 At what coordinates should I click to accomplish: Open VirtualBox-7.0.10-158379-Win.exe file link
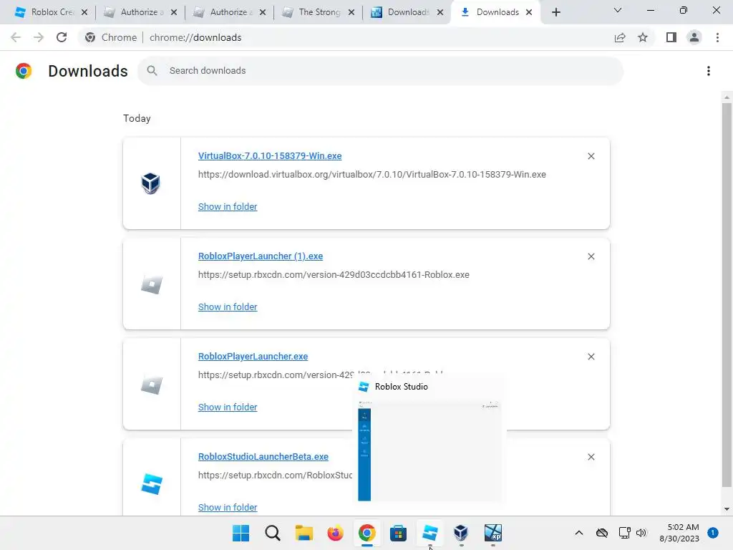point(270,155)
